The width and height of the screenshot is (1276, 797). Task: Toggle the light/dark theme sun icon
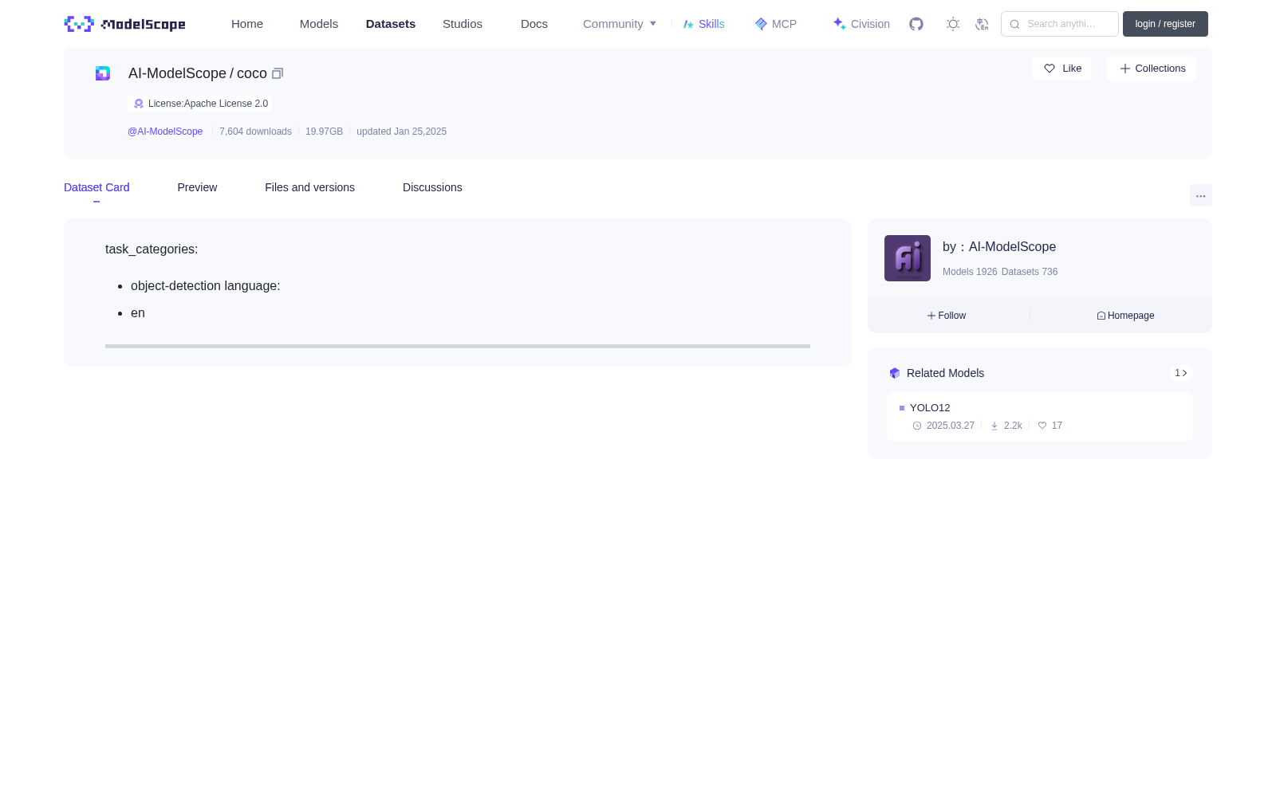953,24
